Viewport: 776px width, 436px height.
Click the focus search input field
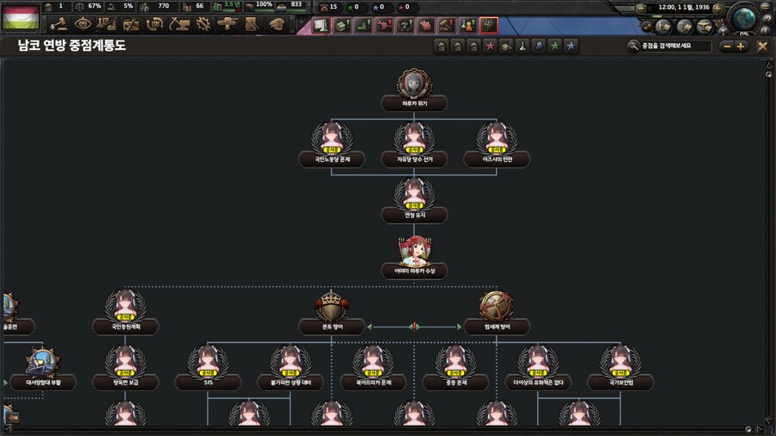point(675,46)
